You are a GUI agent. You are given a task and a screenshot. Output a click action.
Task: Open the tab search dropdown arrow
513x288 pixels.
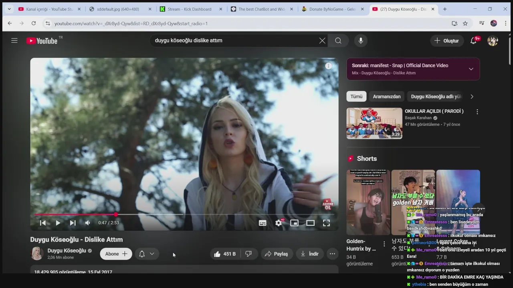tap(9, 9)
